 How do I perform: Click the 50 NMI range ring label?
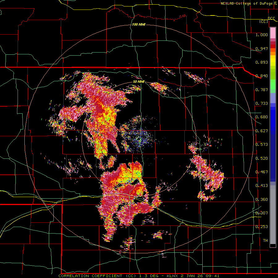coord(139,82)
